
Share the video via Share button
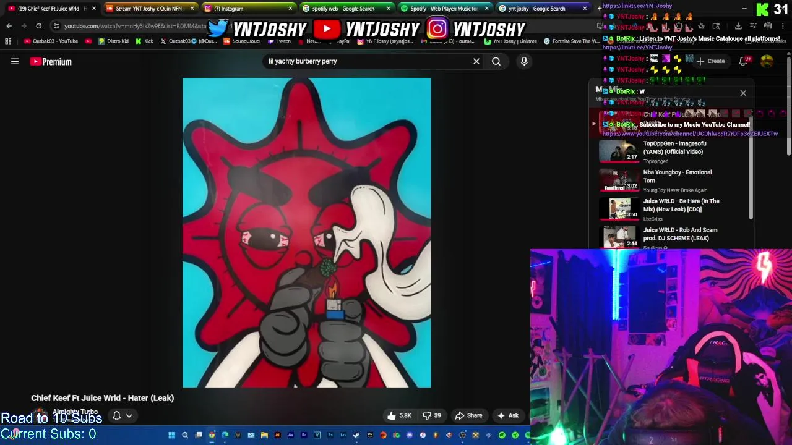click(468, 415)
